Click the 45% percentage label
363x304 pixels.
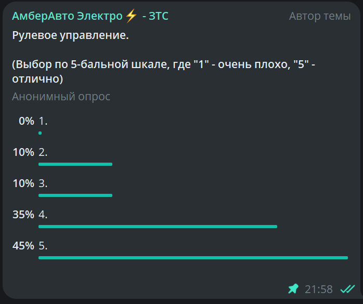coord(23,246)
